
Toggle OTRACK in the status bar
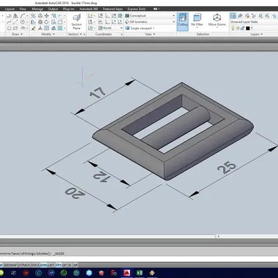[x=24, y=265]
